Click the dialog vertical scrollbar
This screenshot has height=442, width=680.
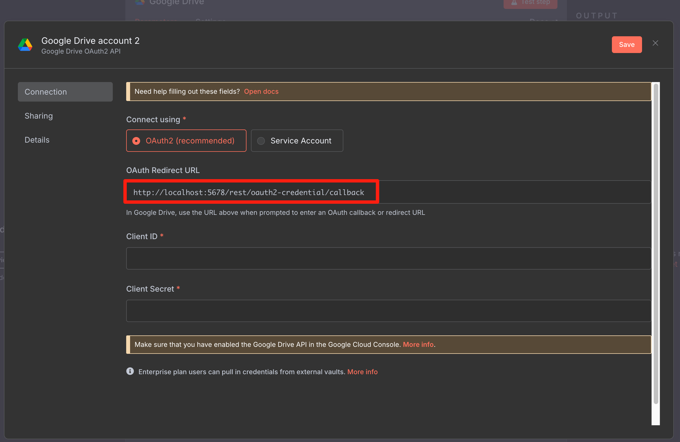656,243
